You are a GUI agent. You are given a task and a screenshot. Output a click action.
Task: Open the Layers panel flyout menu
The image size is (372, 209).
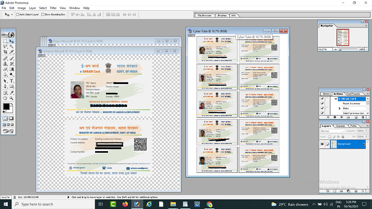[x=366, y=126]
